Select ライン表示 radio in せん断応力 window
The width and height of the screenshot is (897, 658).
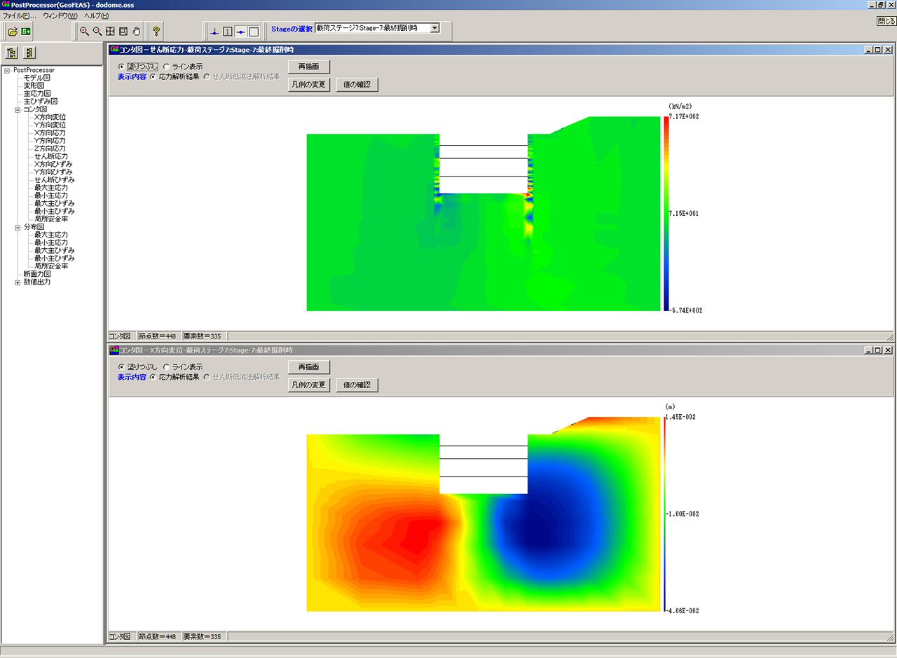pos(166,67)
